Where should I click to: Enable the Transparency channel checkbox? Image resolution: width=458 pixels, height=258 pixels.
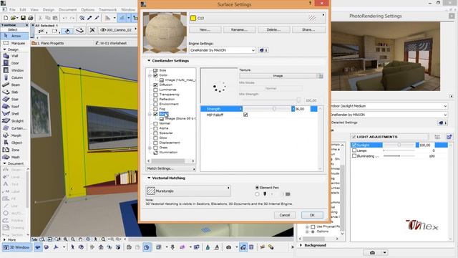coord(155,95)
